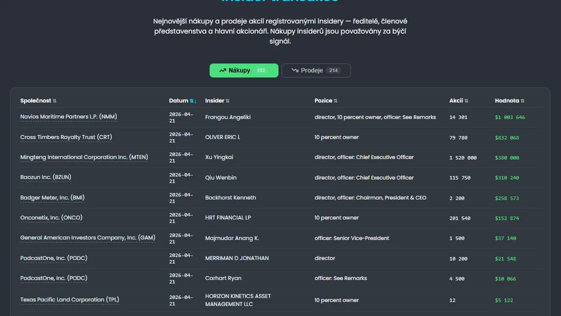561x316 pixels.
Task: Select insider name MERRIMAN D JONATHAN
Action: point(237,258)
